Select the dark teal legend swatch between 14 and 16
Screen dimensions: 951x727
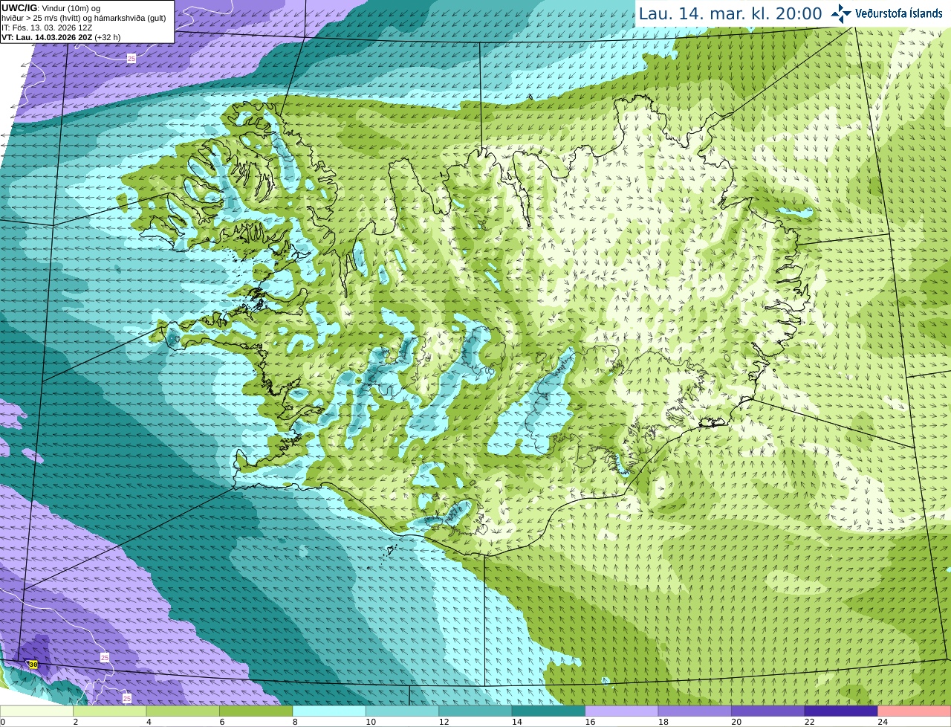click(549, 711)
